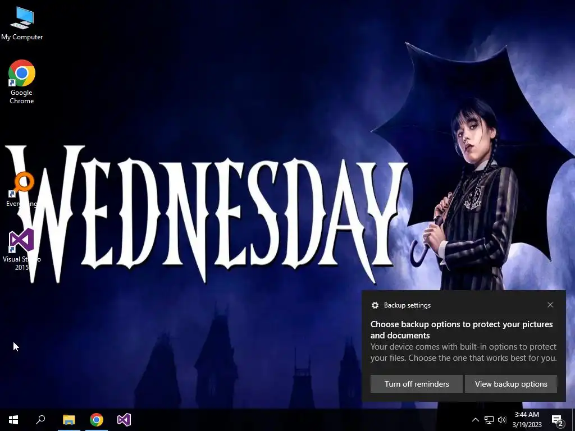575x431 pixels.
Task: Open File Explorer from the taskbar
Action: tap(69, 420)
